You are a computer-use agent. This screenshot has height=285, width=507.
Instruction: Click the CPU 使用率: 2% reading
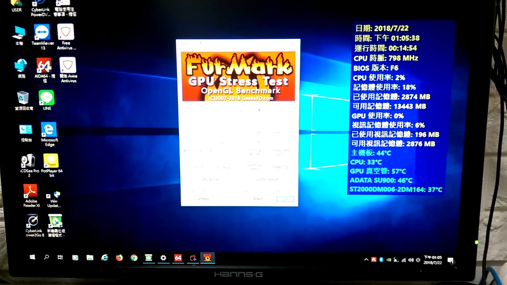[x=379, y=78]
